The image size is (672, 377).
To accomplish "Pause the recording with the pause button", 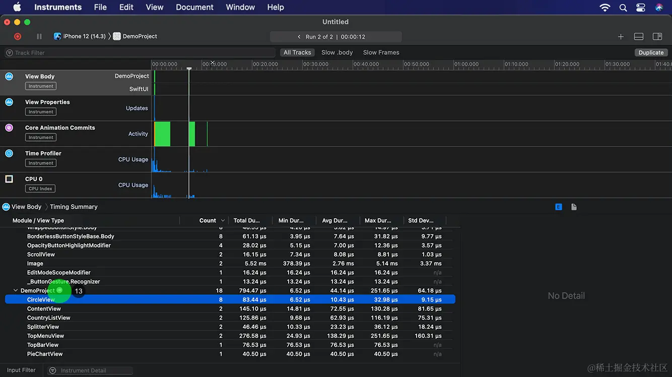I will [39, 36].
